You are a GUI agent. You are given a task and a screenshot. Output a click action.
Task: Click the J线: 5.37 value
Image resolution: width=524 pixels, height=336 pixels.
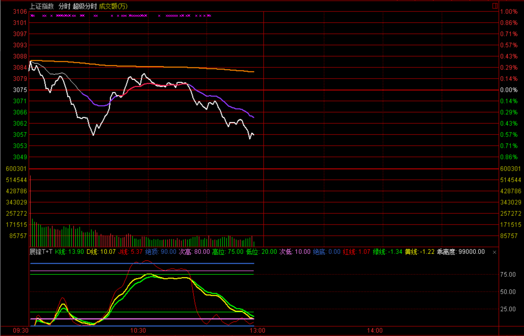pyautogui.click(x=130, y=252)
